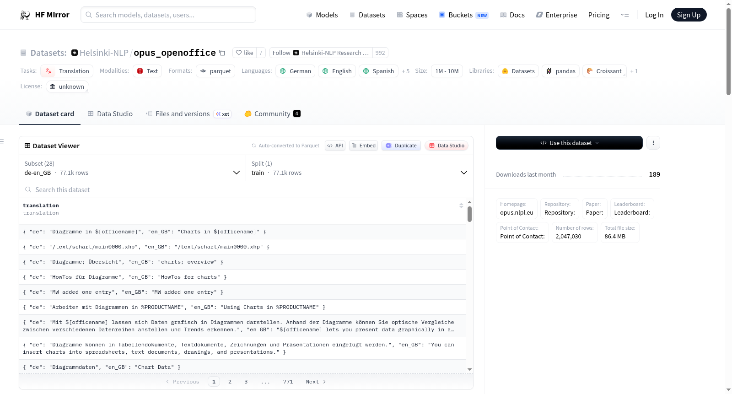This screenshot has height=394, width=732.
Task: Go to the Pricing page
Action: click(599, 15)
